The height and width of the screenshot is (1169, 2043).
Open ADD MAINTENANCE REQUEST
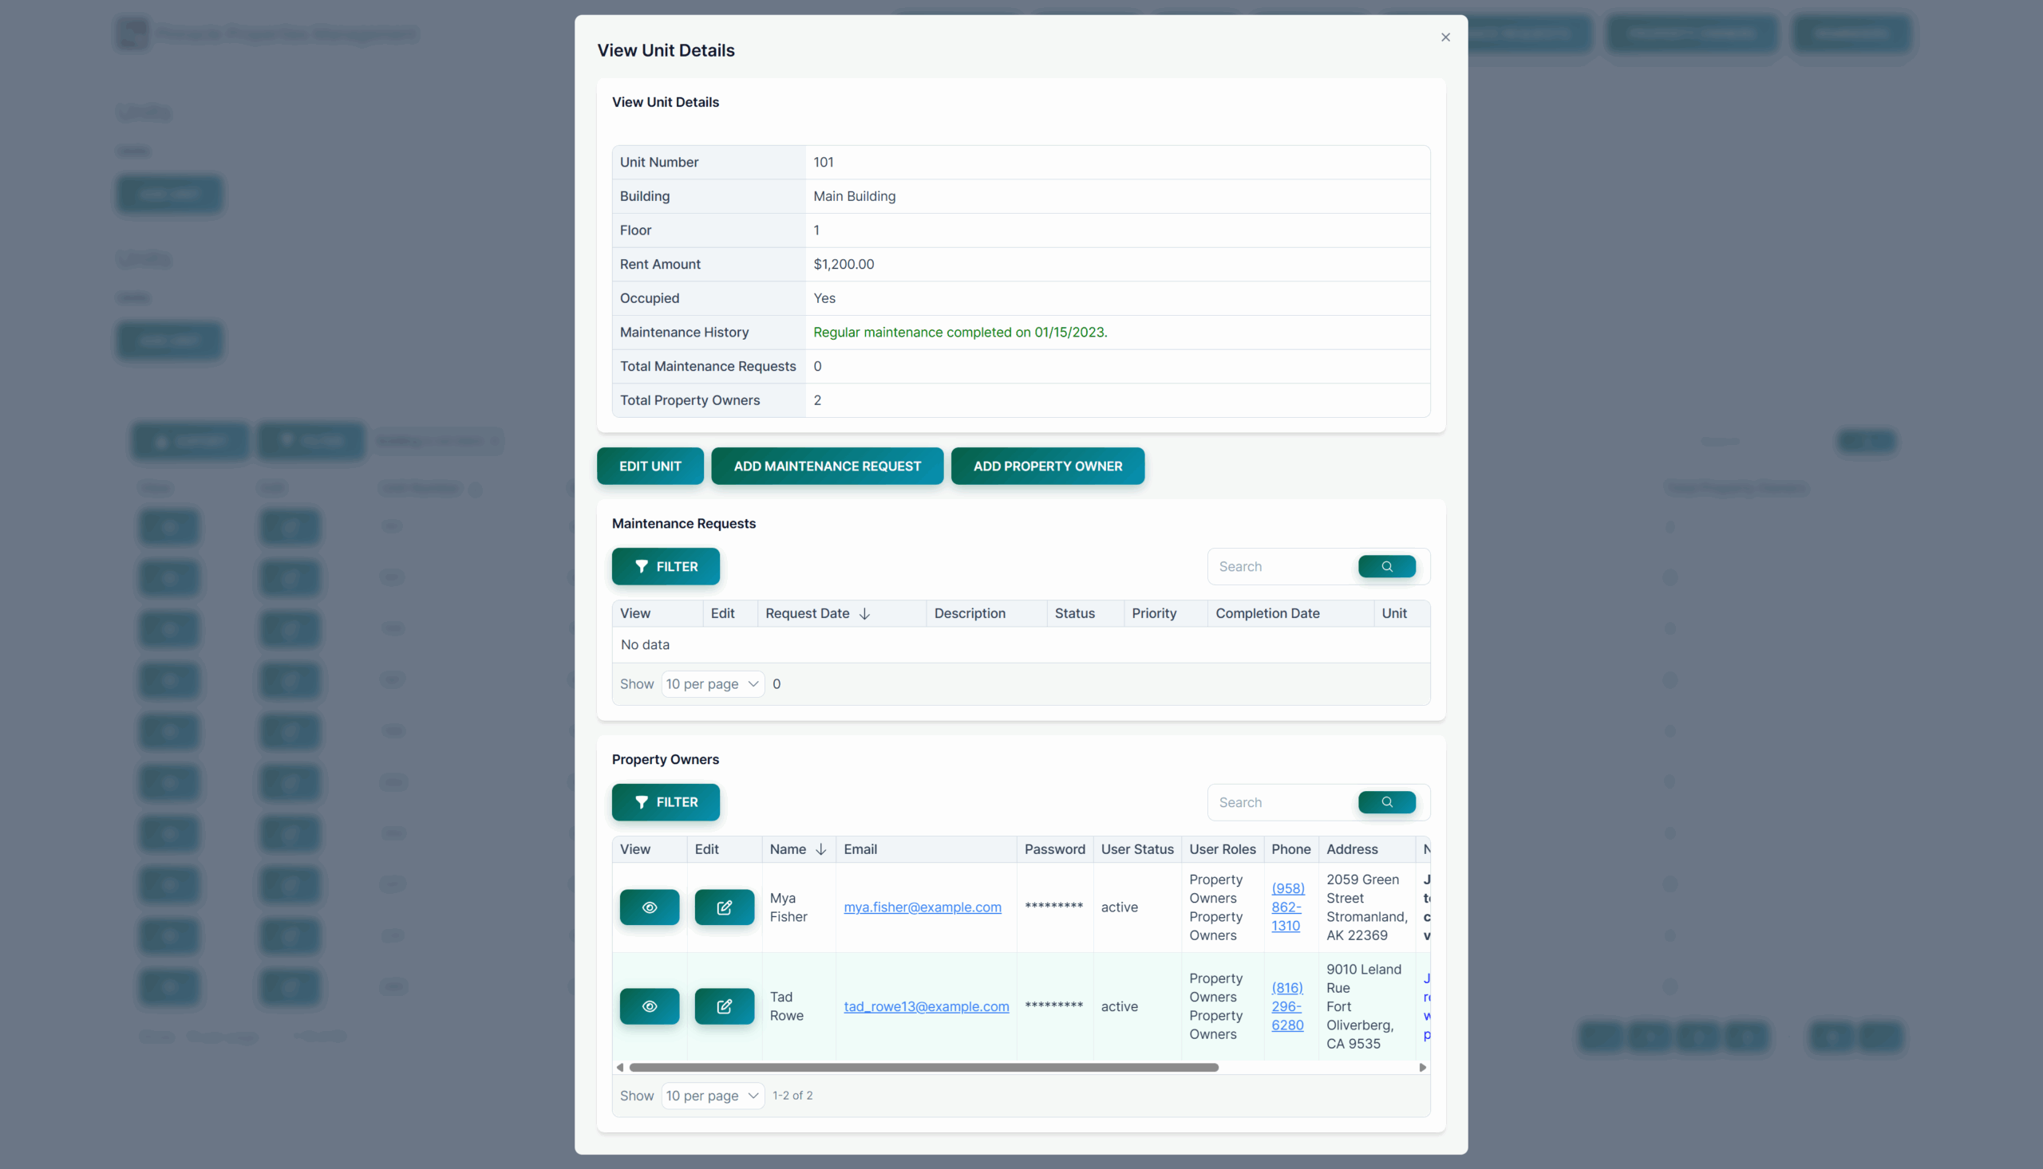click(x=827, y=466)
